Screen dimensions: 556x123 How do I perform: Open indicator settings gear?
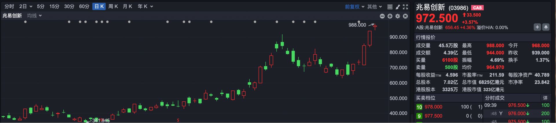tap(398, 16)
